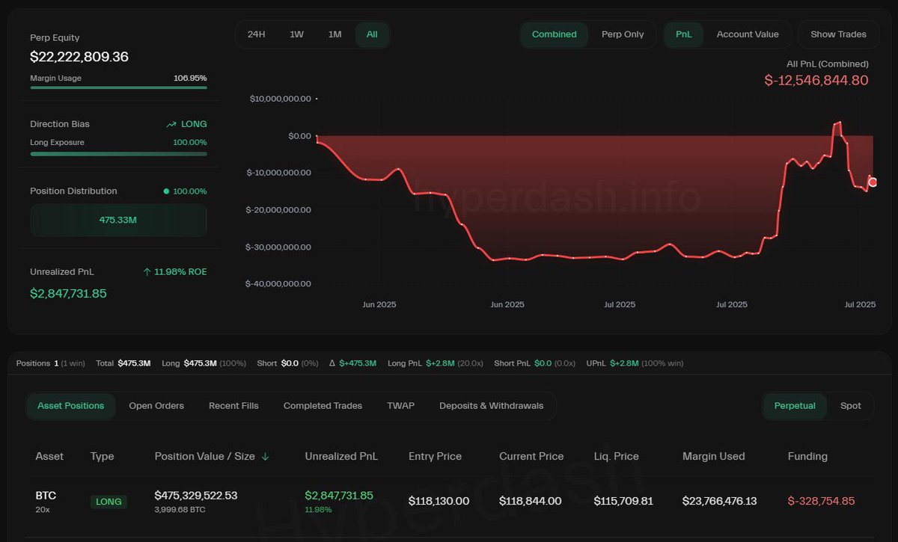Click the Type column header
898x542 pixels.
click(x=102, y=456)
